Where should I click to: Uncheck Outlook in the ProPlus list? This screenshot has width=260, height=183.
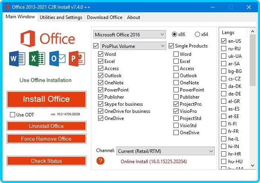(x=100, y=75)
